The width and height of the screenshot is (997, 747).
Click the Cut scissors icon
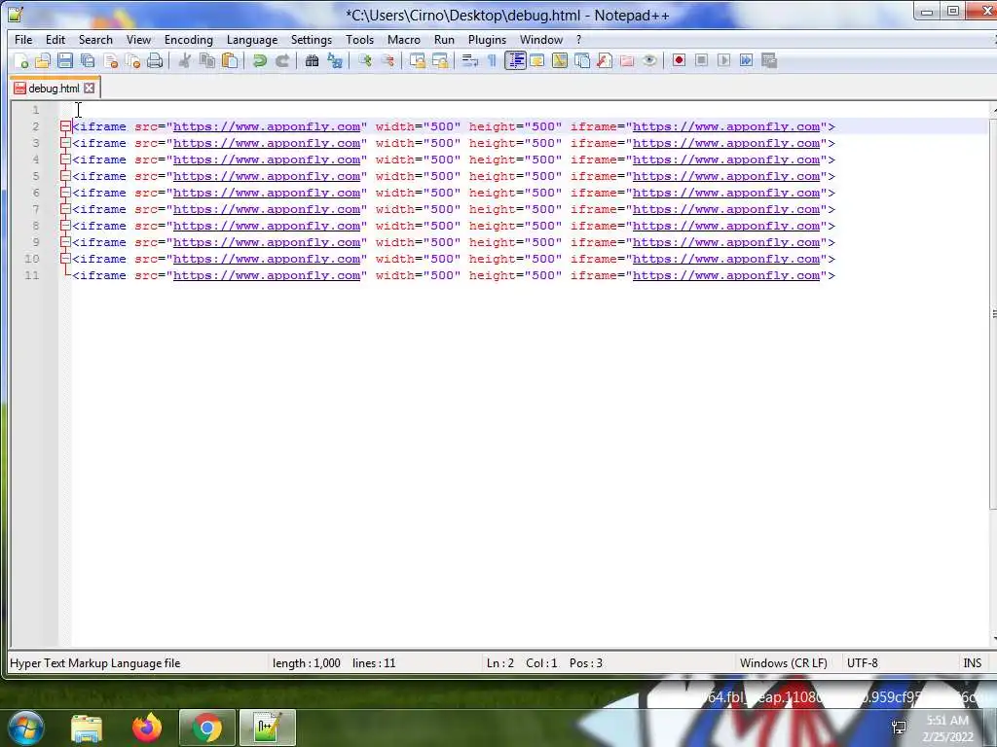coord(185,61)
